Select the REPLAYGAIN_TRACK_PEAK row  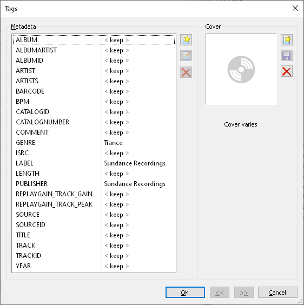pos(94,204)
